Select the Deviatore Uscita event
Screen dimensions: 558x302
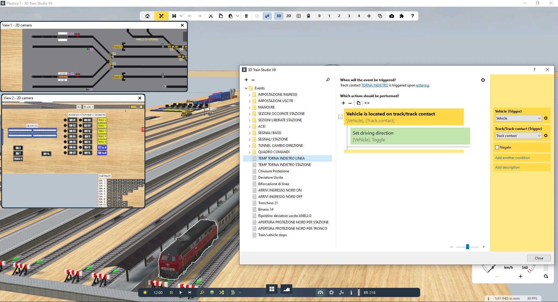coord(270,178)
